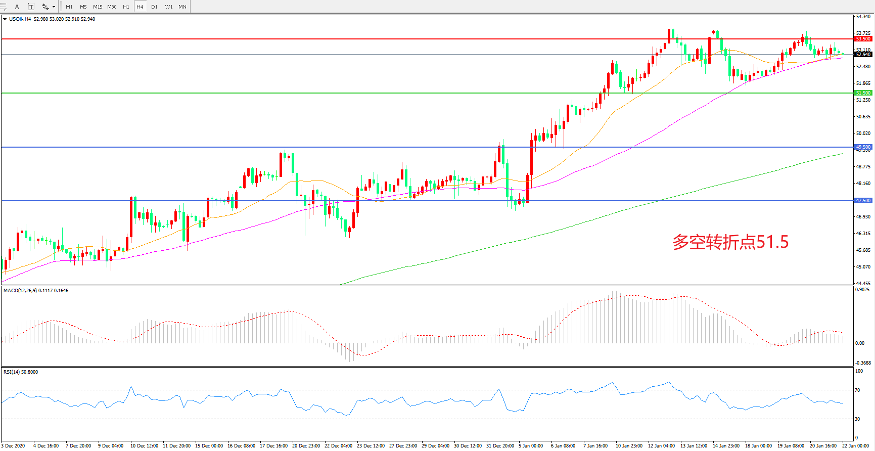Expand the USOil chart dropdown triangle
The width and height of the screenshot is (875, 451).
point(5,19)
